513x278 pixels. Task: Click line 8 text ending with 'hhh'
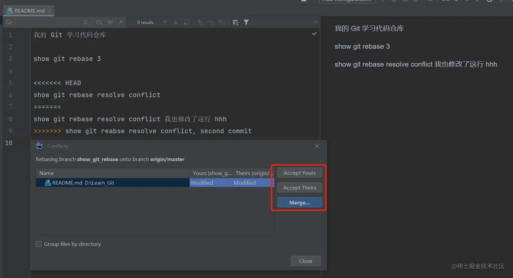click(130, 119)
